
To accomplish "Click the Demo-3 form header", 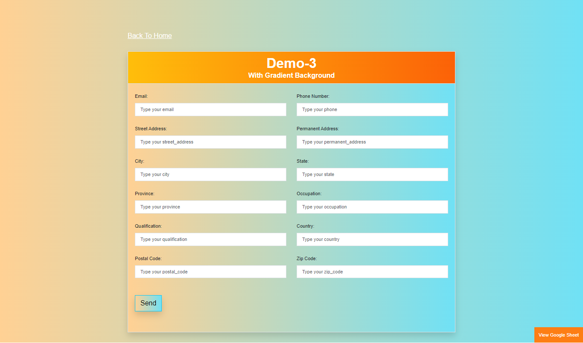I will pyautogui.click(x=291, y=63).
